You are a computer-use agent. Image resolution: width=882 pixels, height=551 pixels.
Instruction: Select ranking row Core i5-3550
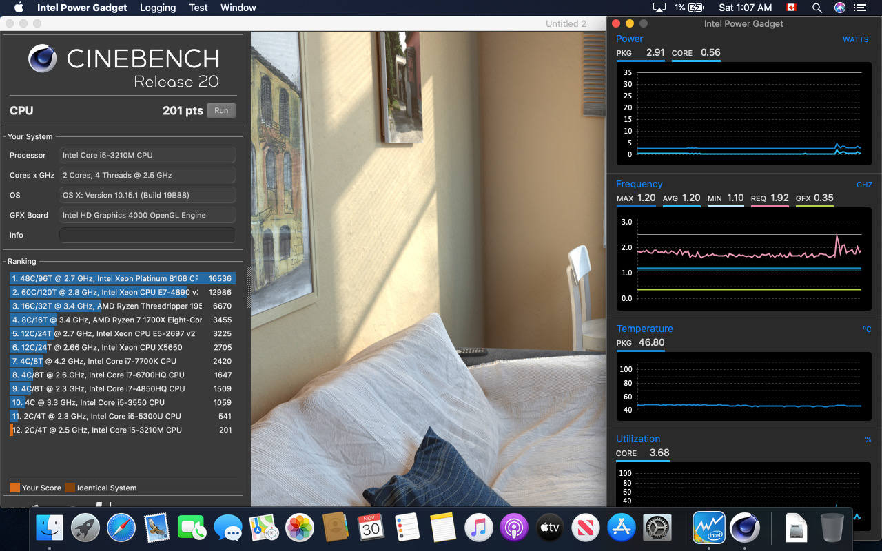click(x=123, y=402)
